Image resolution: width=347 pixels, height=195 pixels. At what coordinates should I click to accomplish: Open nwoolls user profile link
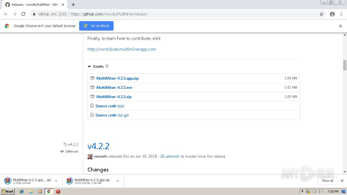click(101, 156)
